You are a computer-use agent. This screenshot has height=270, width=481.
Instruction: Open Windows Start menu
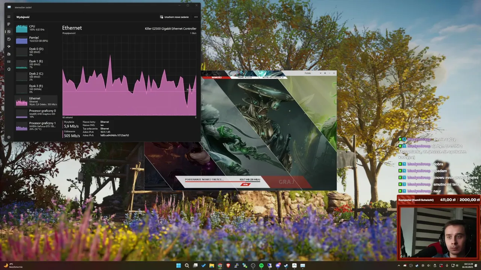click(x=179, y=265)
